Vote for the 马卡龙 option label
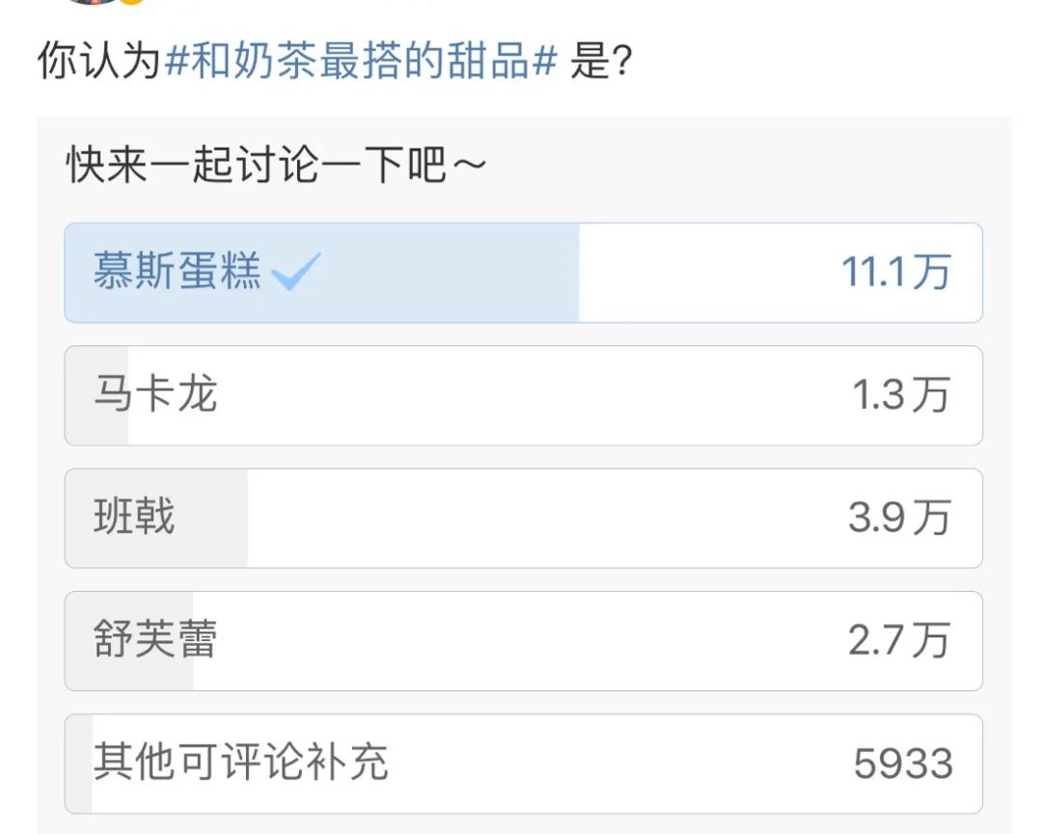 coord(155,395)
